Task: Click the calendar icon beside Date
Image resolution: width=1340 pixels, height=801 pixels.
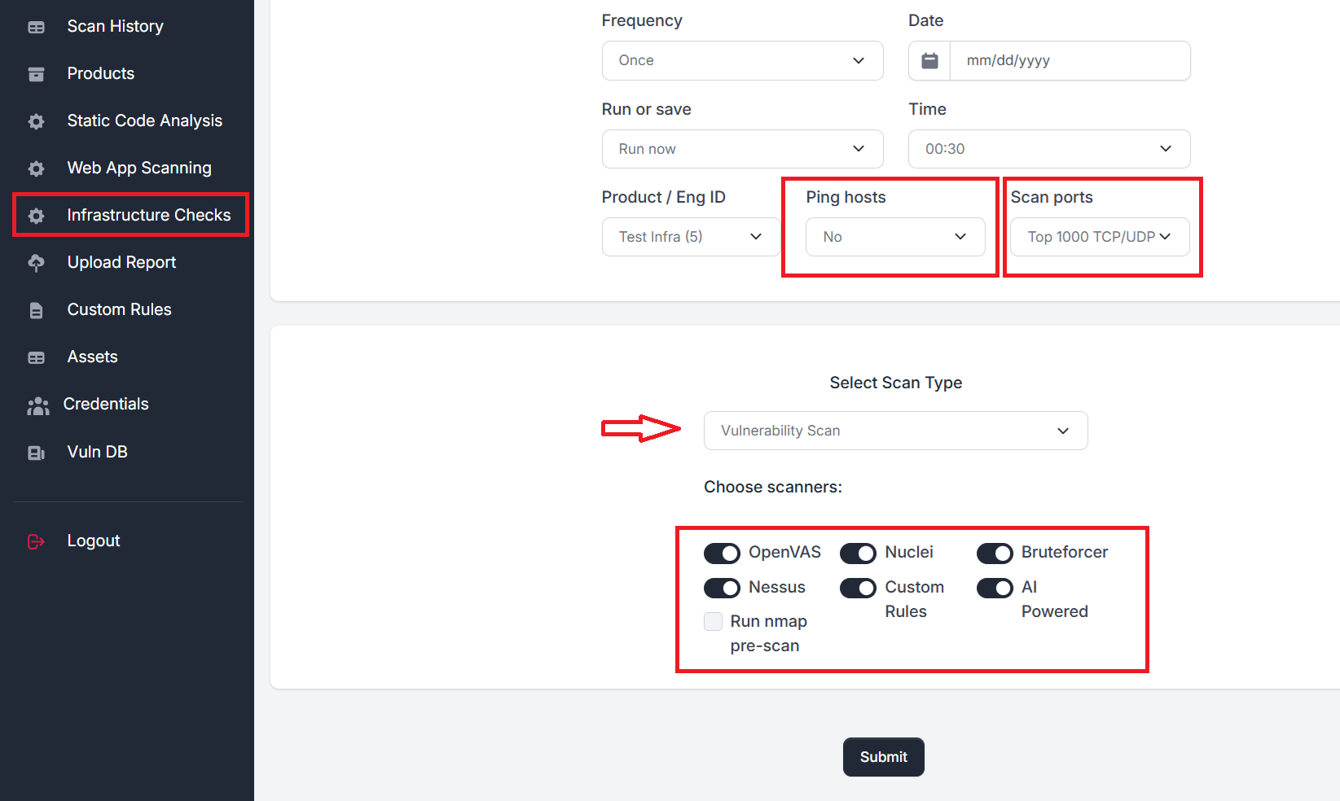Action: point(929,61)
